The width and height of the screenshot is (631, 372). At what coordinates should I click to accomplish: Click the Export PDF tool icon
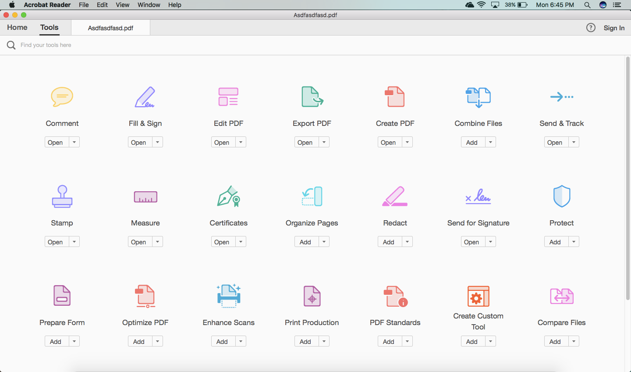click(312, 97)
